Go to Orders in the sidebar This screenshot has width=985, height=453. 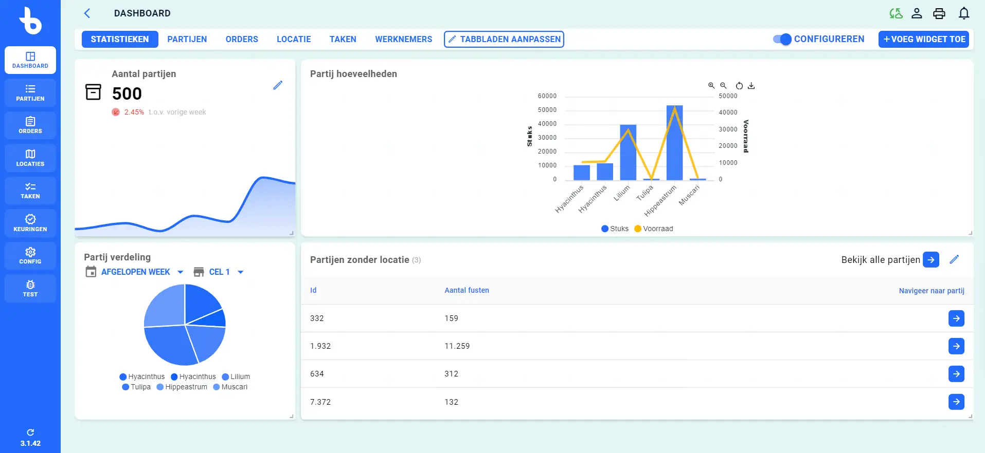click(30, 125)
